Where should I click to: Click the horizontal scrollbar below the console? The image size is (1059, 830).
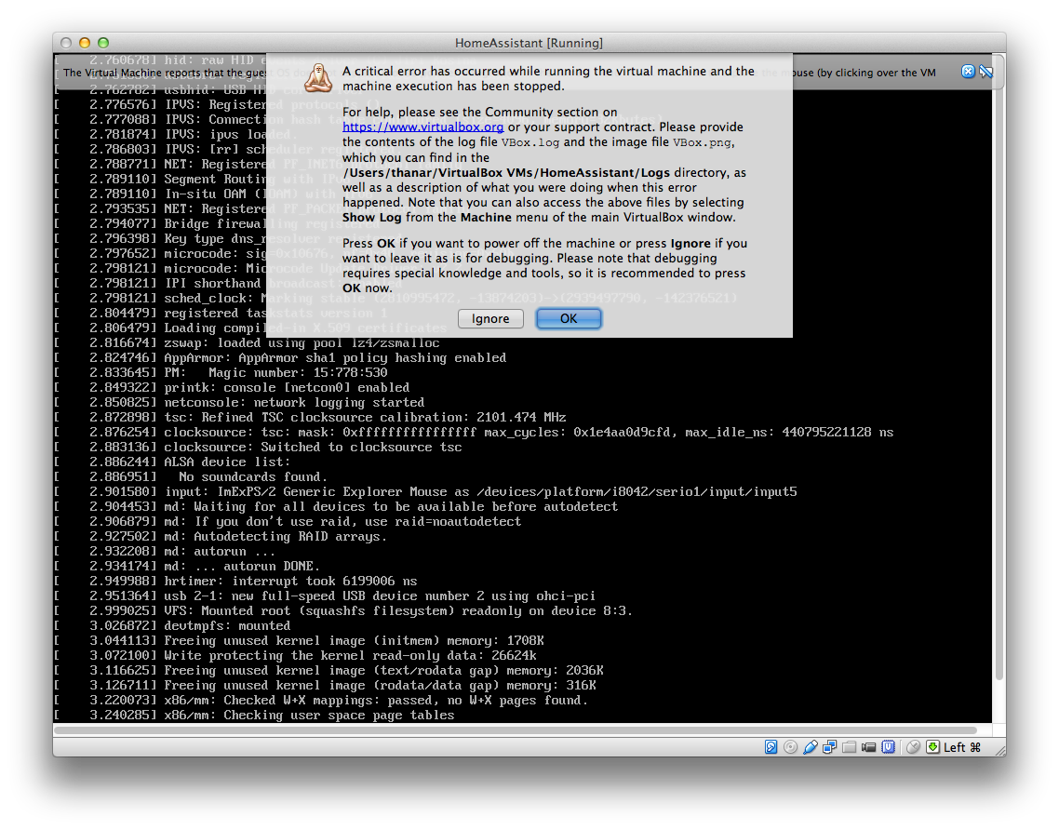[x=516, y=730]
